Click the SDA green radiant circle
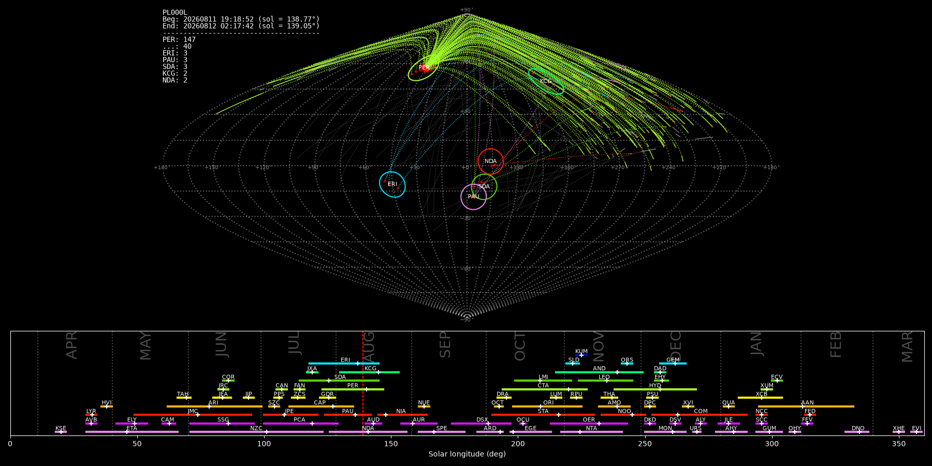932x466 pixels. 484,186
